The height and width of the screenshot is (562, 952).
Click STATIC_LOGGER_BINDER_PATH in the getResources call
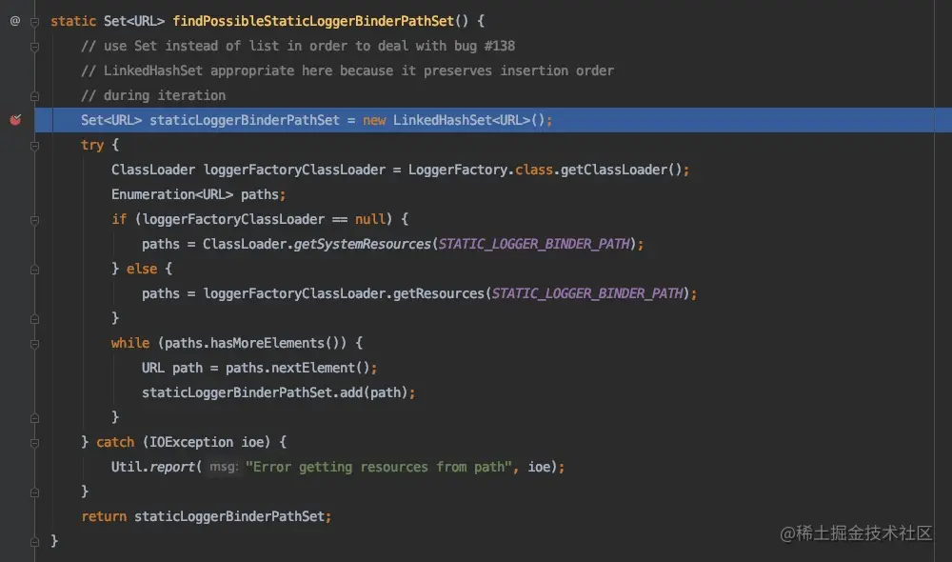587,293
